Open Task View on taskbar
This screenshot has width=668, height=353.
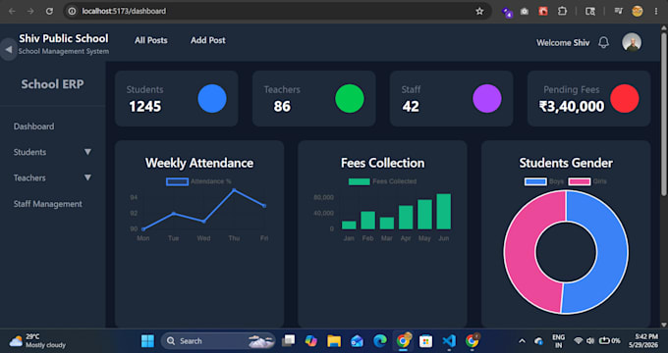tap(289, 340)
